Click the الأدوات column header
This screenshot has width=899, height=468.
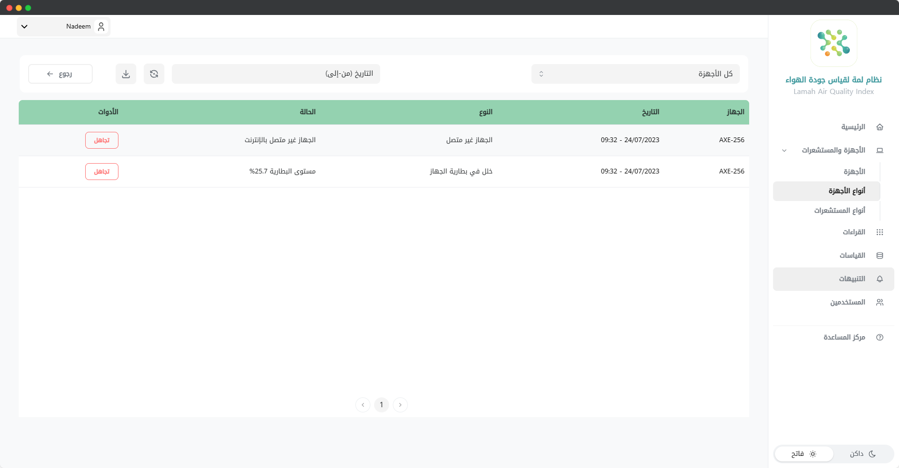click(x=108, y=112)
